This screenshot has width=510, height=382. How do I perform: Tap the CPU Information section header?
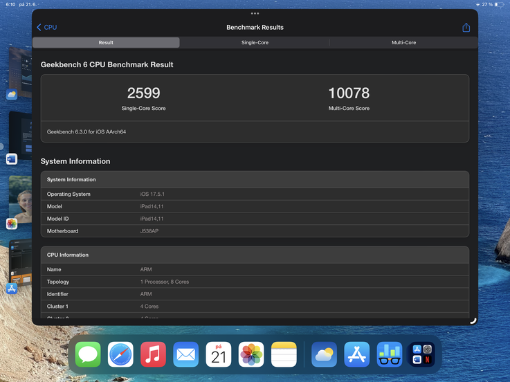coord(255,255)
